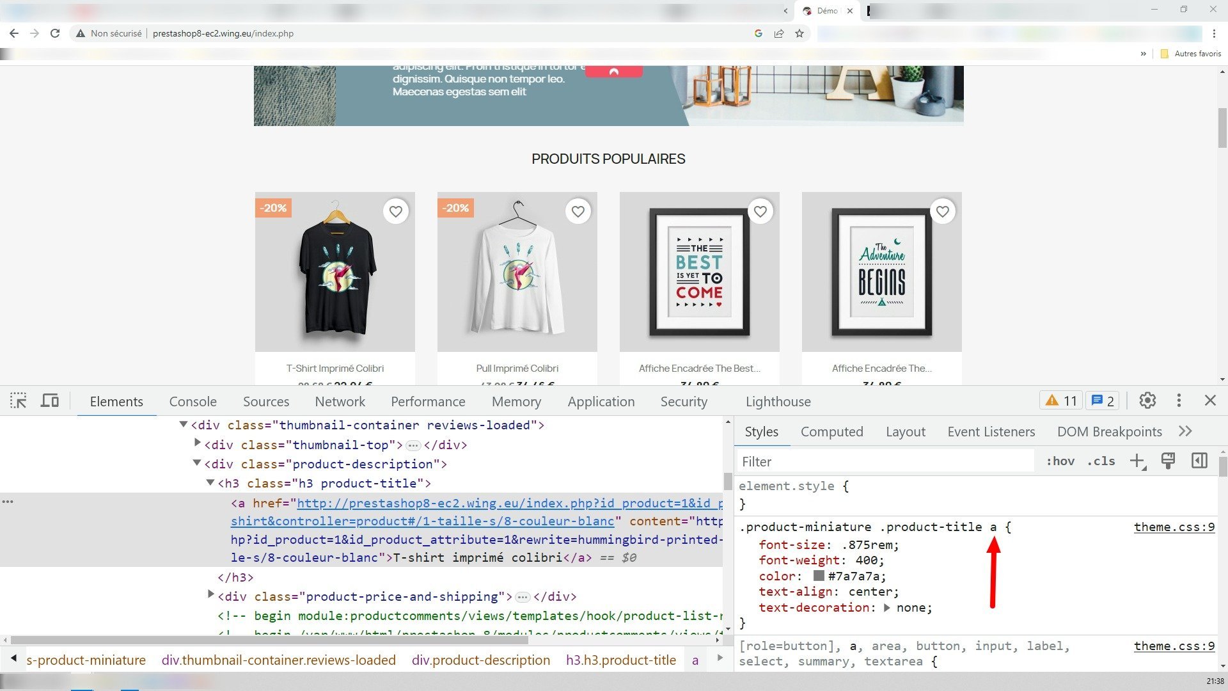
Task: Expand the thumbnail-top div node
Action: tap(197, 443)
